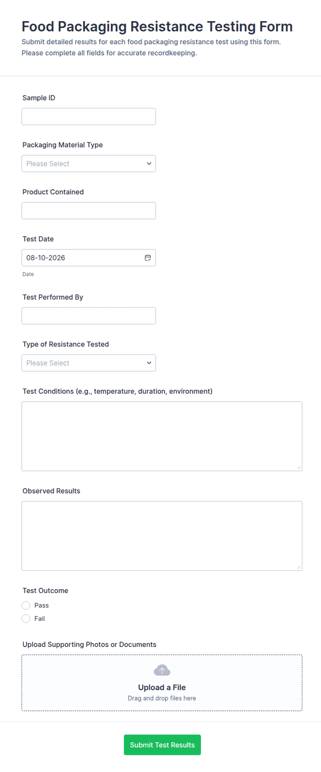The width and height of the screenshot is (321, 772).
Task: Click into the Product Contained field
Action: point(89,210)
